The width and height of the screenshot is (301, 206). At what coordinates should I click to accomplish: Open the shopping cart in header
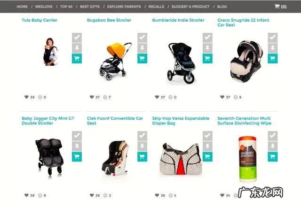(280, 7)
